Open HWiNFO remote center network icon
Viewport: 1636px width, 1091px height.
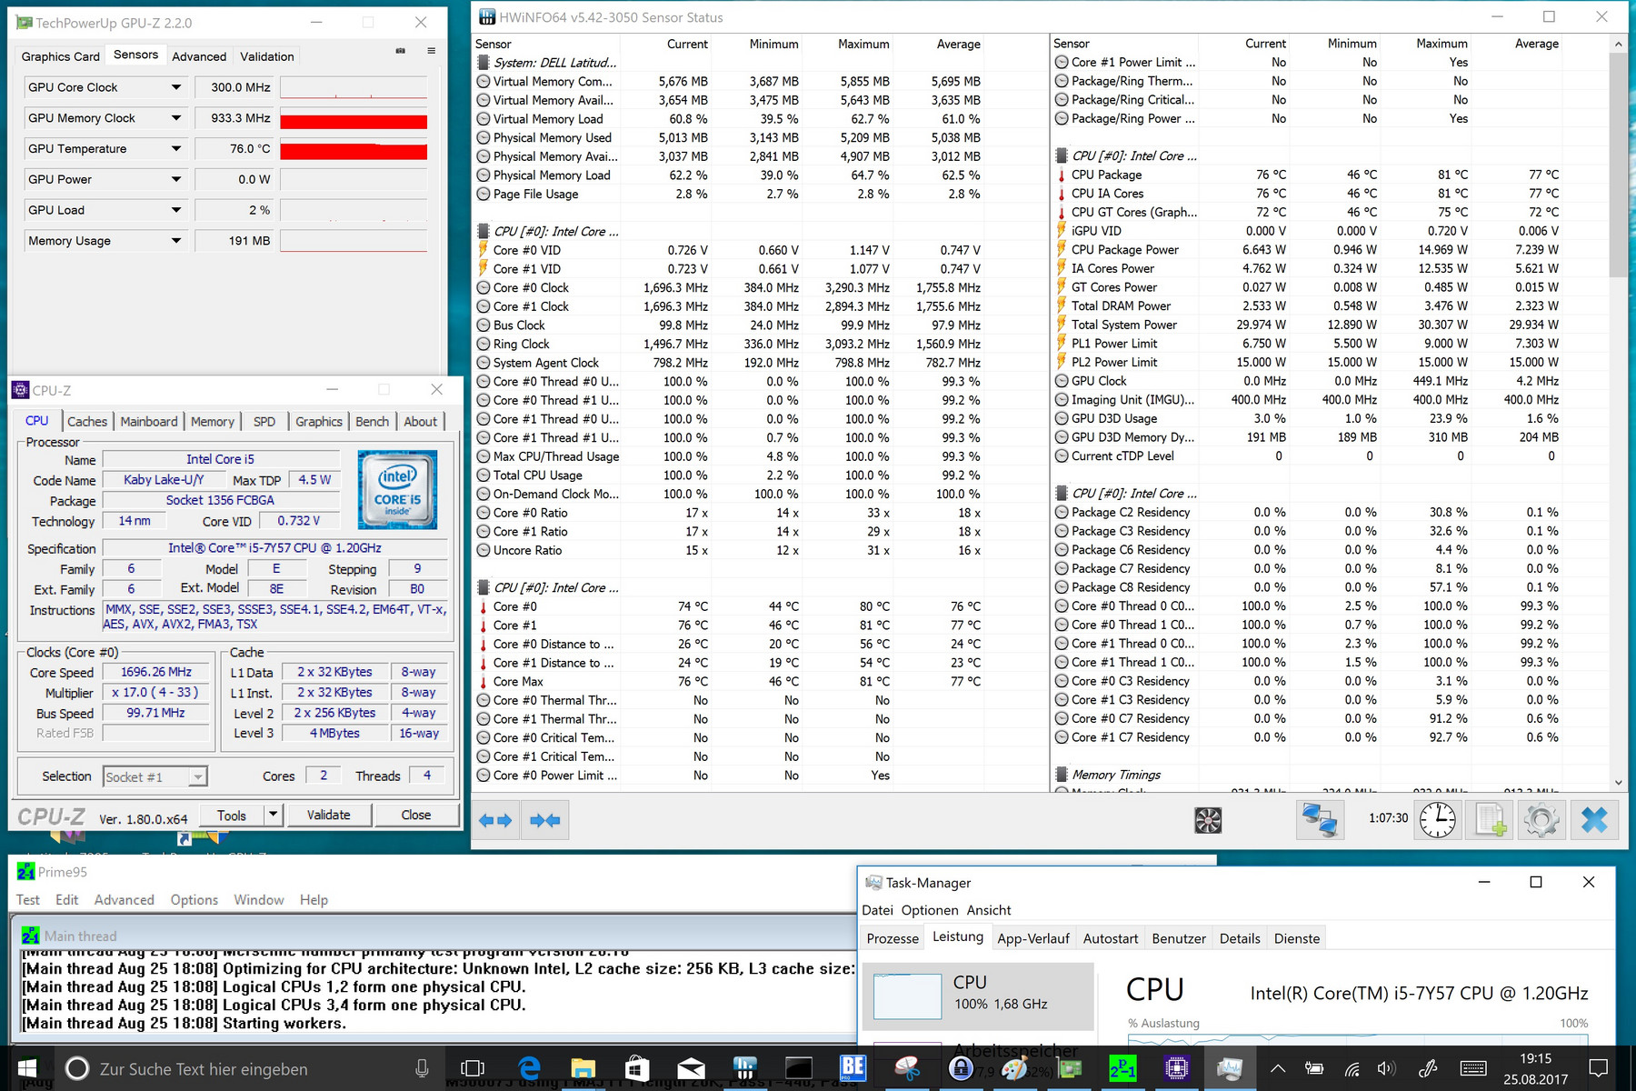point(1319,820)
